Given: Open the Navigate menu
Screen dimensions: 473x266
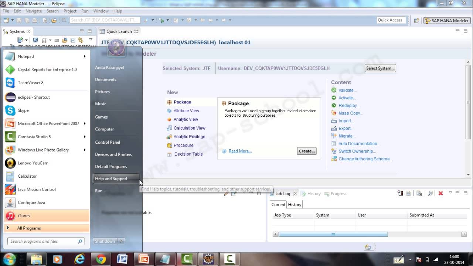Looking at the screenshot, I should [x=34, y=11].
